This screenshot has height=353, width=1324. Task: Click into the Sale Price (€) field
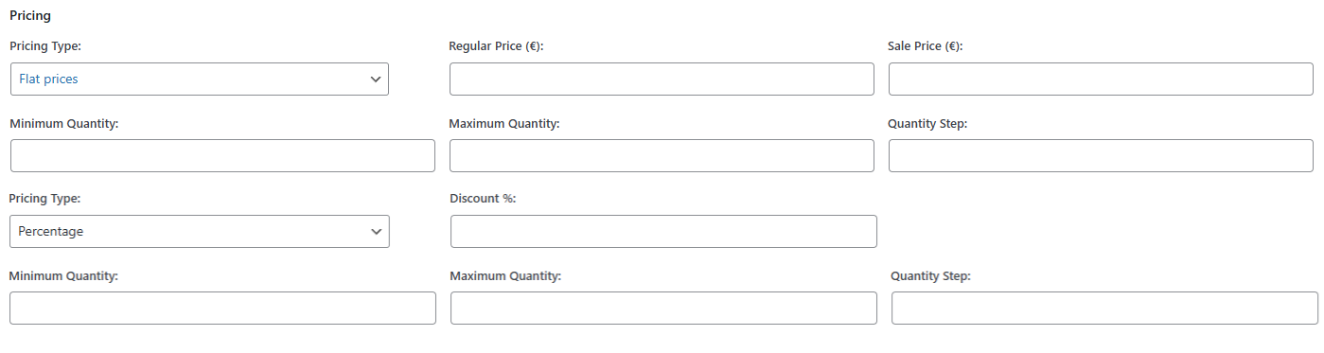[1101, 79]
